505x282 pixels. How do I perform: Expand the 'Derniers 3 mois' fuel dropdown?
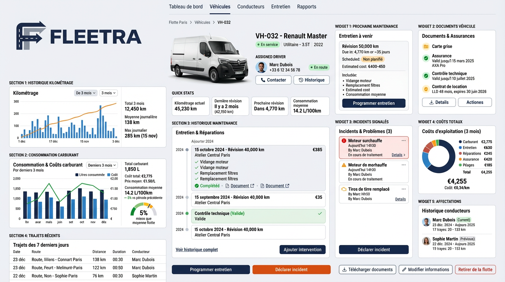point(102,165)
